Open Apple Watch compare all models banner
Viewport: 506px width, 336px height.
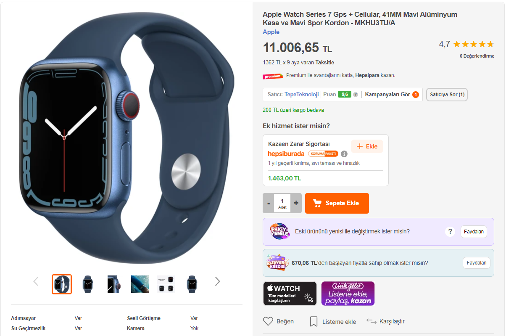[290, 294]
